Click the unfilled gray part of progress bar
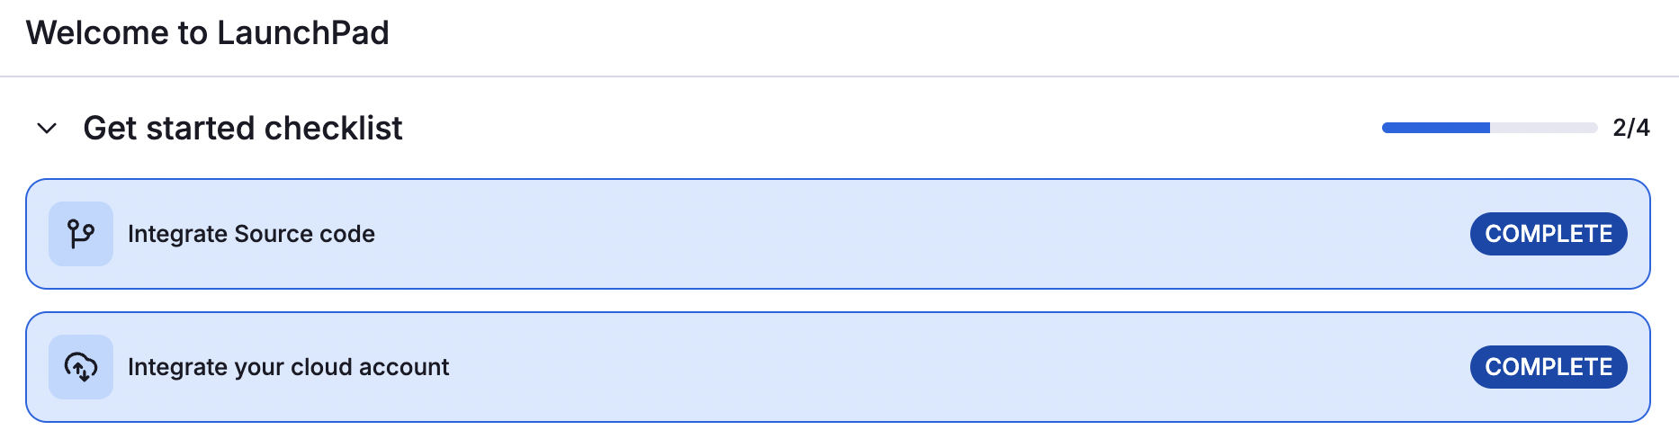 pyautogui.click(x=1543, y=128)
